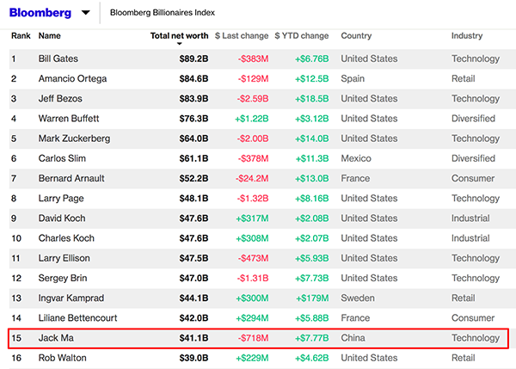Select the +$18.5B YTD change value
This screenshot has height=369, width=516.
click(312, 98)
